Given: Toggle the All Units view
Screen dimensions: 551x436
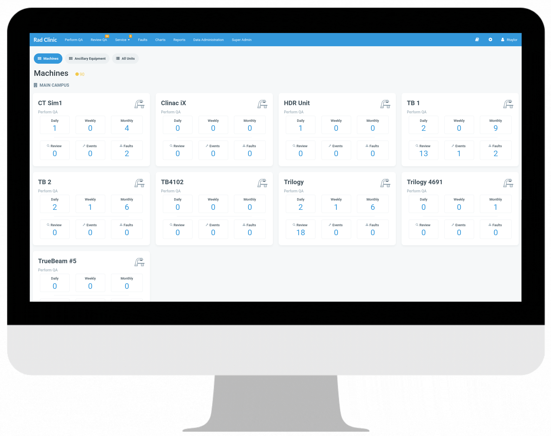Looking at the screenshot, I should point(125,58).
